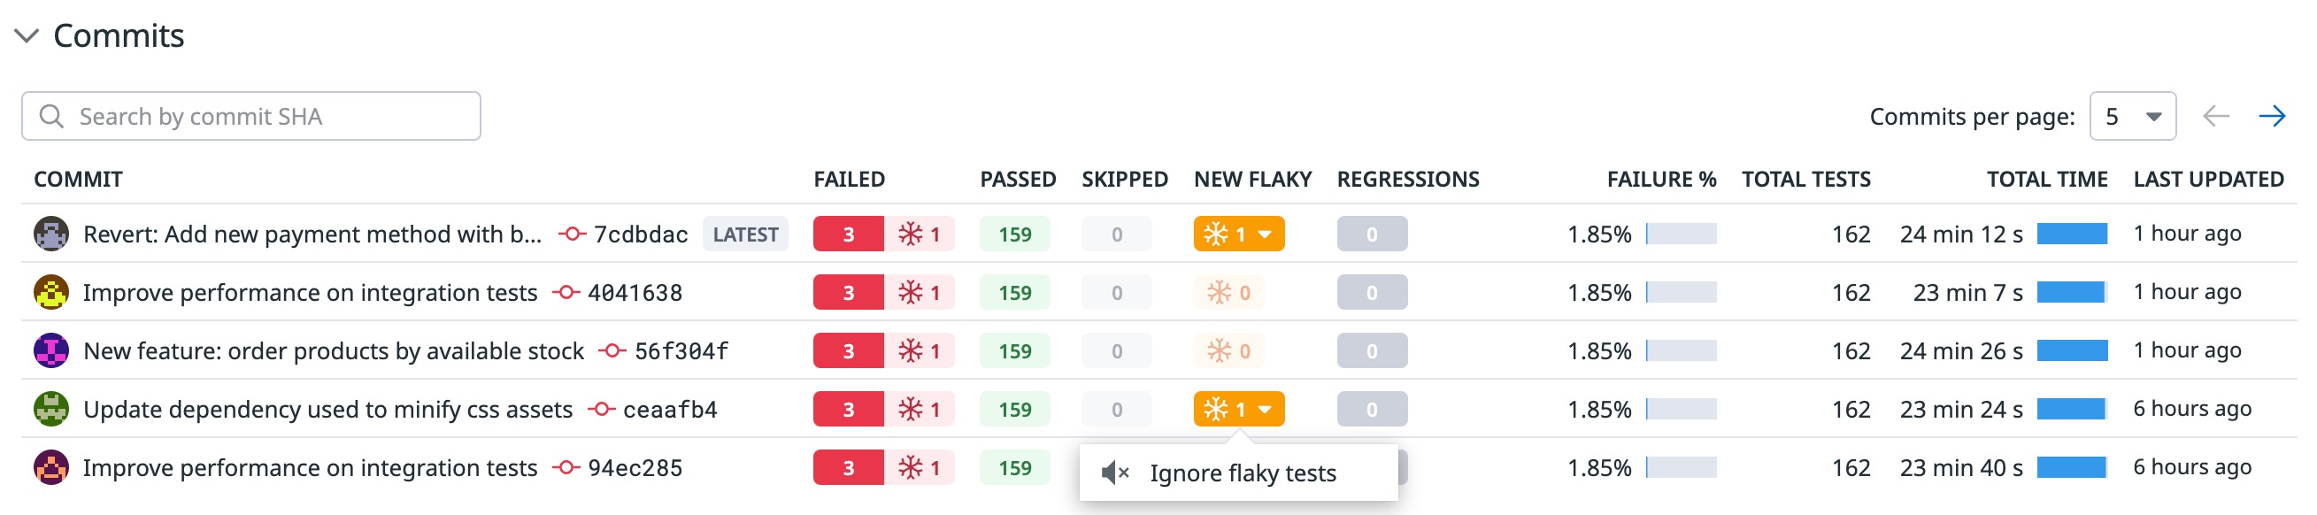This screenshot has width=2317, height=515.
Task: Open commit SHA 56f304f link
Action: (681, 350)
